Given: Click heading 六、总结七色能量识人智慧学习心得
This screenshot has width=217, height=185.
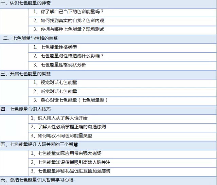Looking at the screenshot, I should (x=108, y=181).
